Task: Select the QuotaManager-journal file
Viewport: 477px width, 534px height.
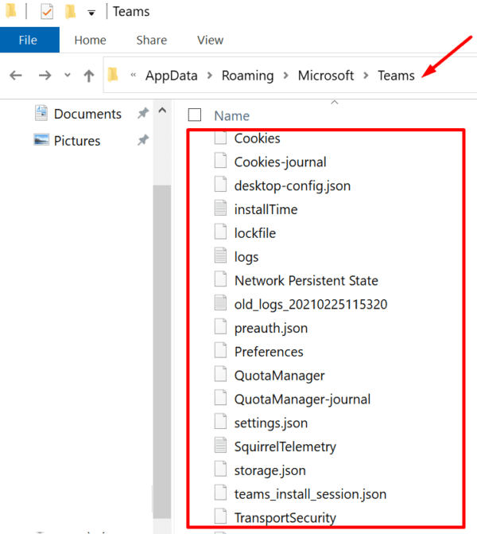Action: click(x=302, y=400)
